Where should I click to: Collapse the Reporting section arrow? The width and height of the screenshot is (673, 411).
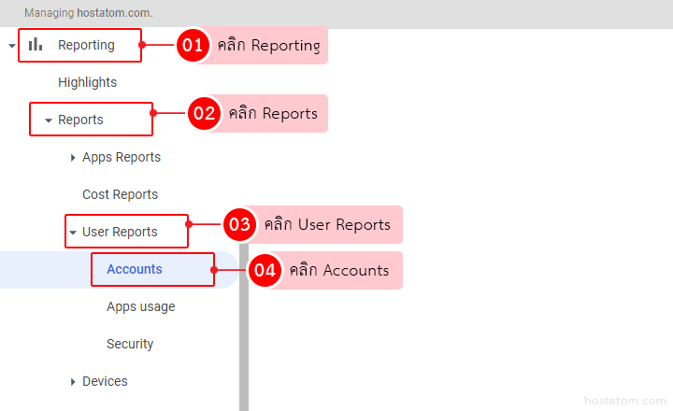11,46
